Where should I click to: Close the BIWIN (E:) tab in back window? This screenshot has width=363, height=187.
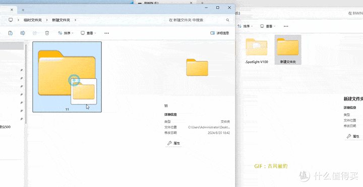[x=191, y=3]
